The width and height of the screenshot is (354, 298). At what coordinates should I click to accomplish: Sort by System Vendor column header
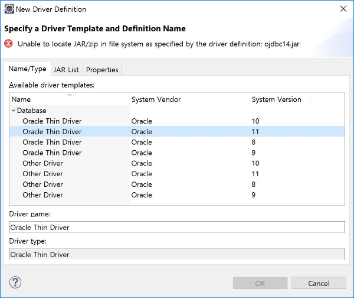[189, 99]
